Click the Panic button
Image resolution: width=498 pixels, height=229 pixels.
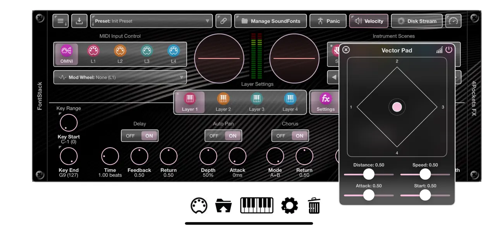tap(328, 21)
